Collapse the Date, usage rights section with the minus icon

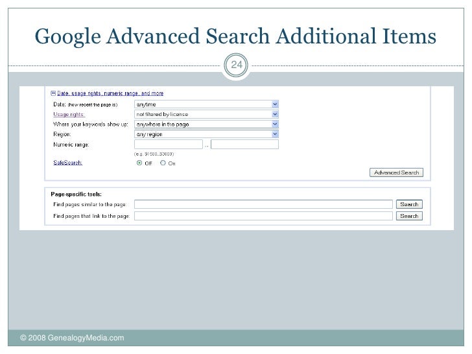53,93
